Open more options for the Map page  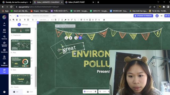point(32,44)
